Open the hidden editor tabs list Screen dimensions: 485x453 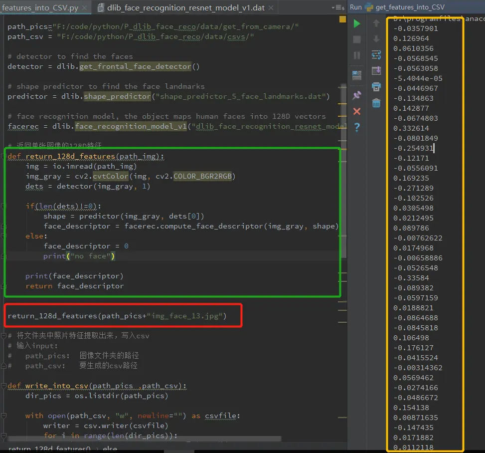pos(338,7)
